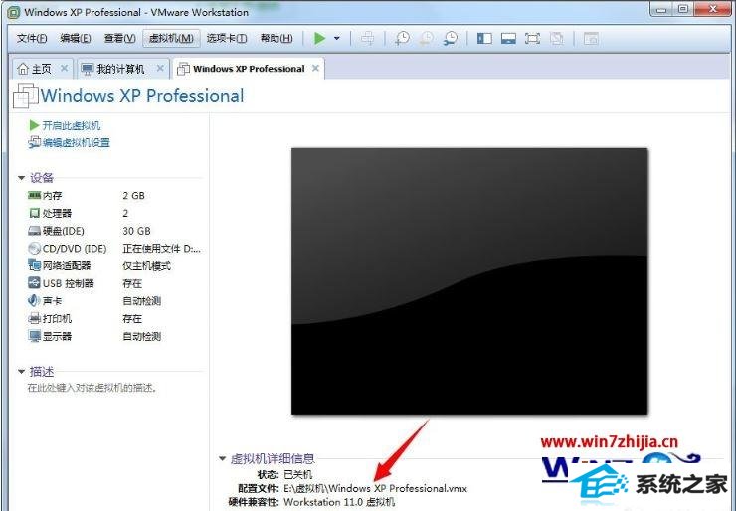
Task: Click the Send Ctrl+Alt+Del toolbar icon
Action: tap(368, 38)
